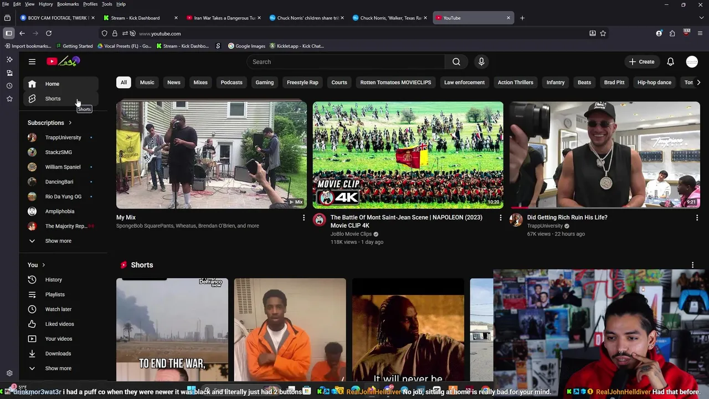The image size is (709, 399).
Task: Click the Getting Started bookmark
Action: coord(74,46)
